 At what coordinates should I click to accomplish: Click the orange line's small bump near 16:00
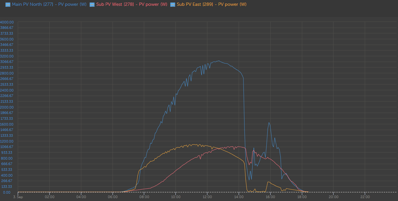[268, 182]
